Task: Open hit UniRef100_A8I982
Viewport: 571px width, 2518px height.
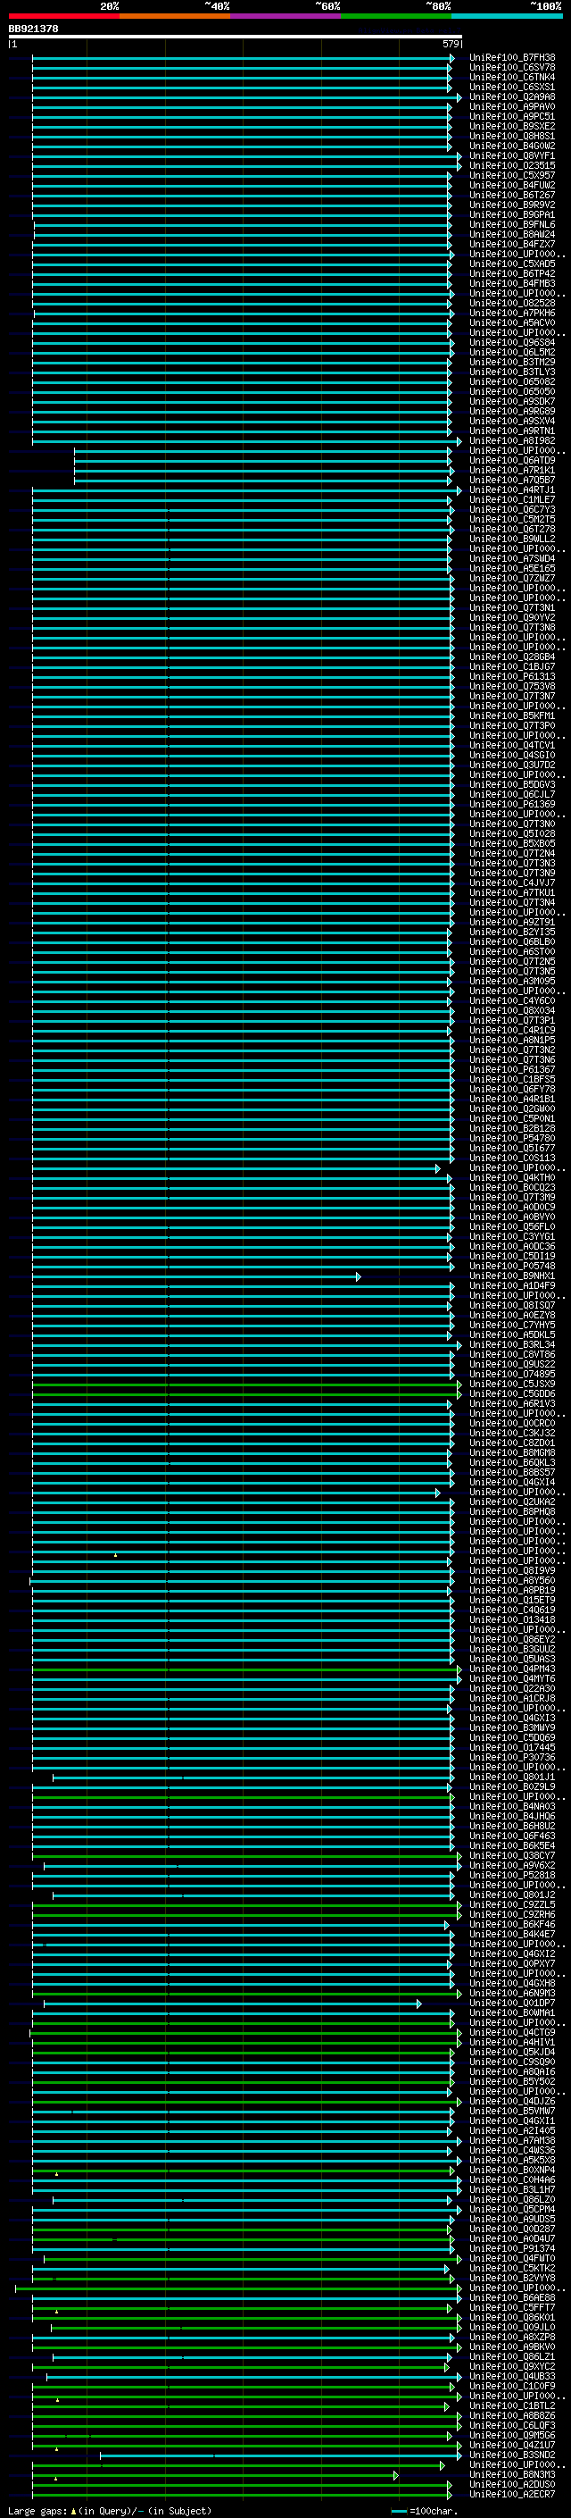Action: (x=511, y=442)
